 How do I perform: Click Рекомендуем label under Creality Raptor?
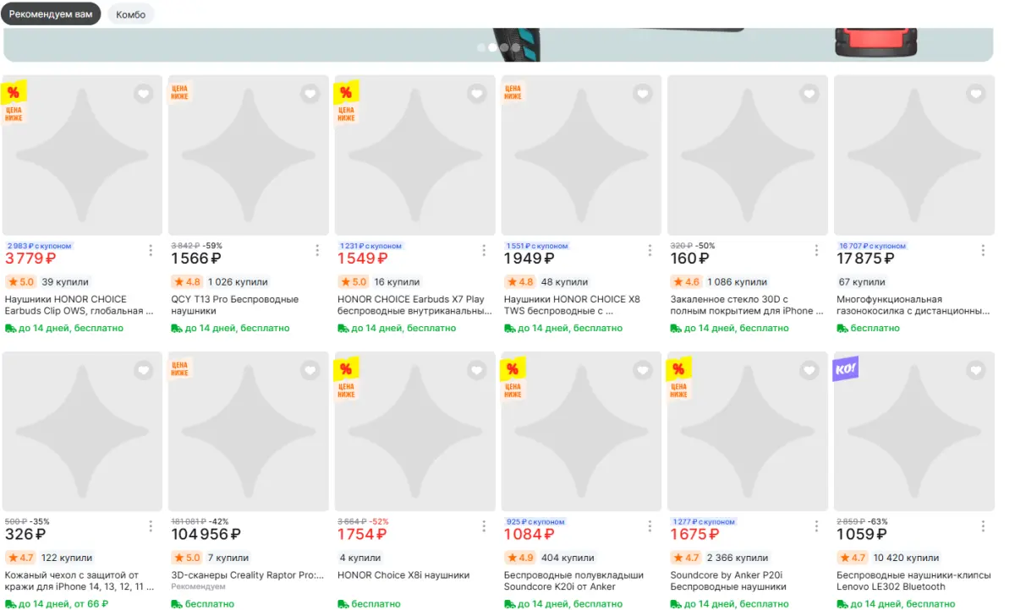click(x=198, y=586)
